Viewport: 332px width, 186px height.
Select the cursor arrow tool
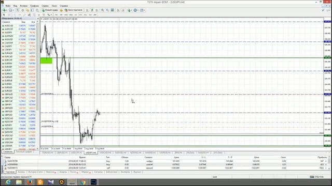tap(4, 15)
